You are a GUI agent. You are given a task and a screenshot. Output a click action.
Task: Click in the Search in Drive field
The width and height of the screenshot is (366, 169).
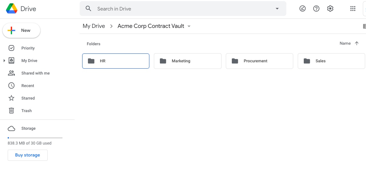pyautogui.click(x=183, y=9)
